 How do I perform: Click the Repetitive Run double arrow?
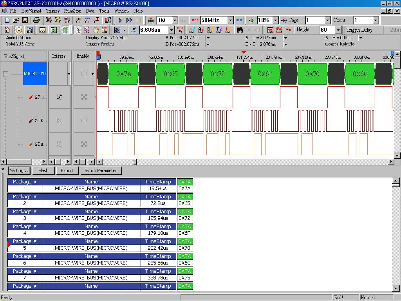pos(129,20)
